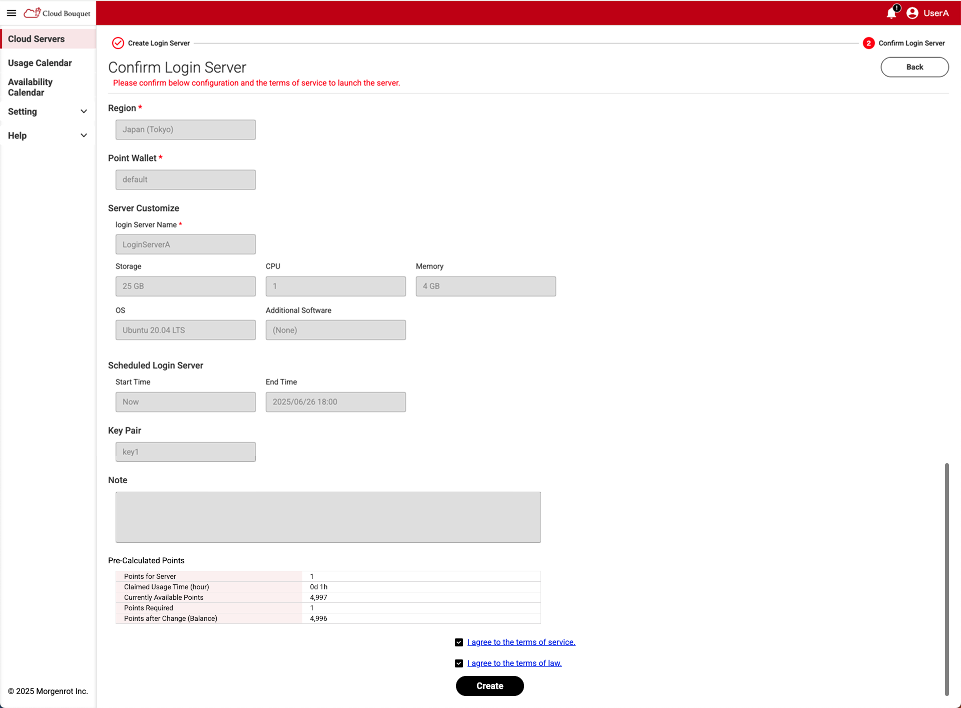The height and width of the screenshot is (708, 961).
Task: Select the Setting sidebar item
Action: (23, 112)
